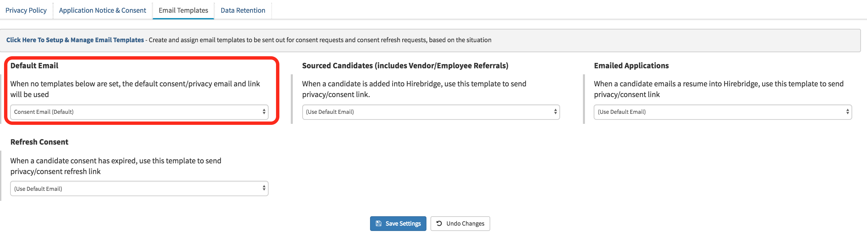Click the highlighted Default Email section heading
Image resolution: width=867 pixels, height=237 pixels.
click(x=34, y=66)
